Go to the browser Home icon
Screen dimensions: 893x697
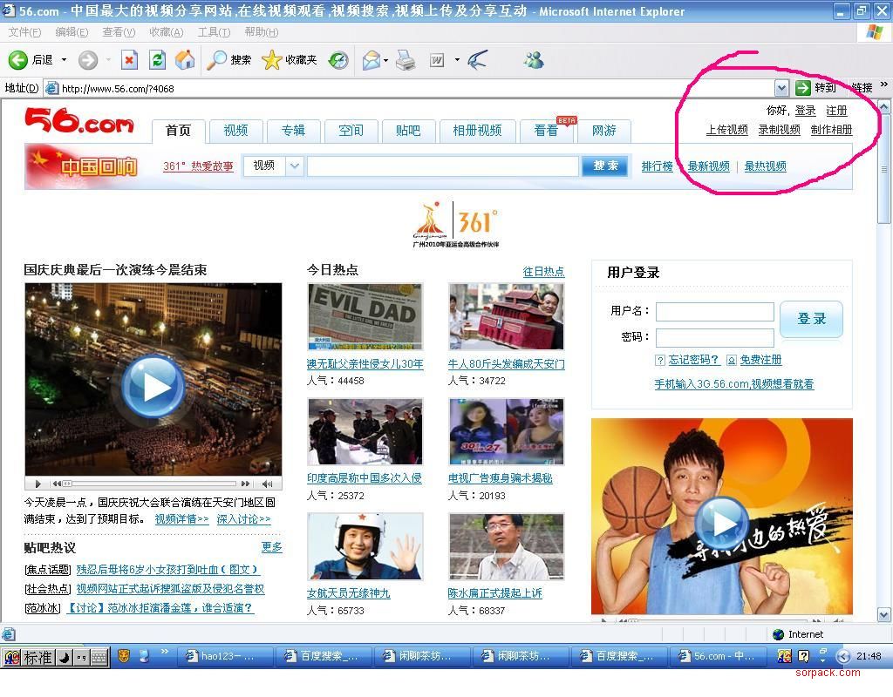pyautogui.click(x=185, y=60)
